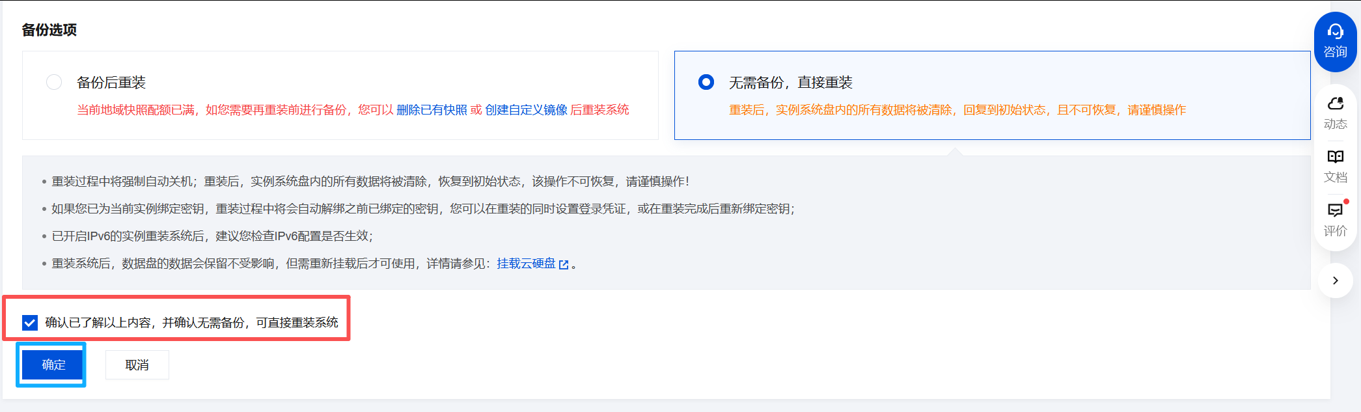Open the 删除已有快照 link
Viewport: 1361px width, 412px height.
pyautogui.click(x=432, y=110)
